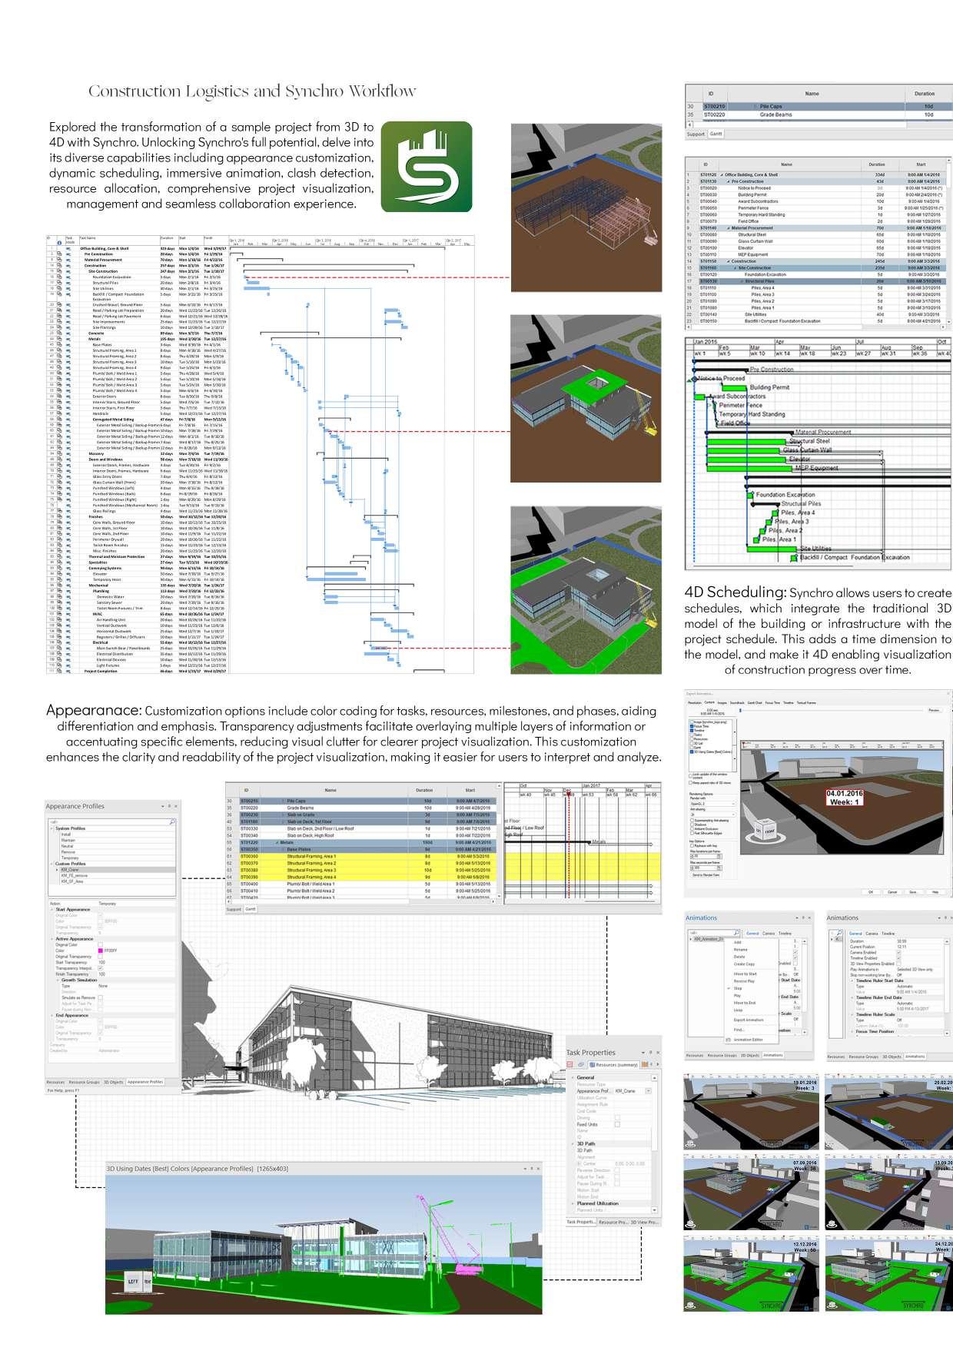Choose Move to End in context menu
This screenshot has width=953, height=1347.
[745, 1003]
